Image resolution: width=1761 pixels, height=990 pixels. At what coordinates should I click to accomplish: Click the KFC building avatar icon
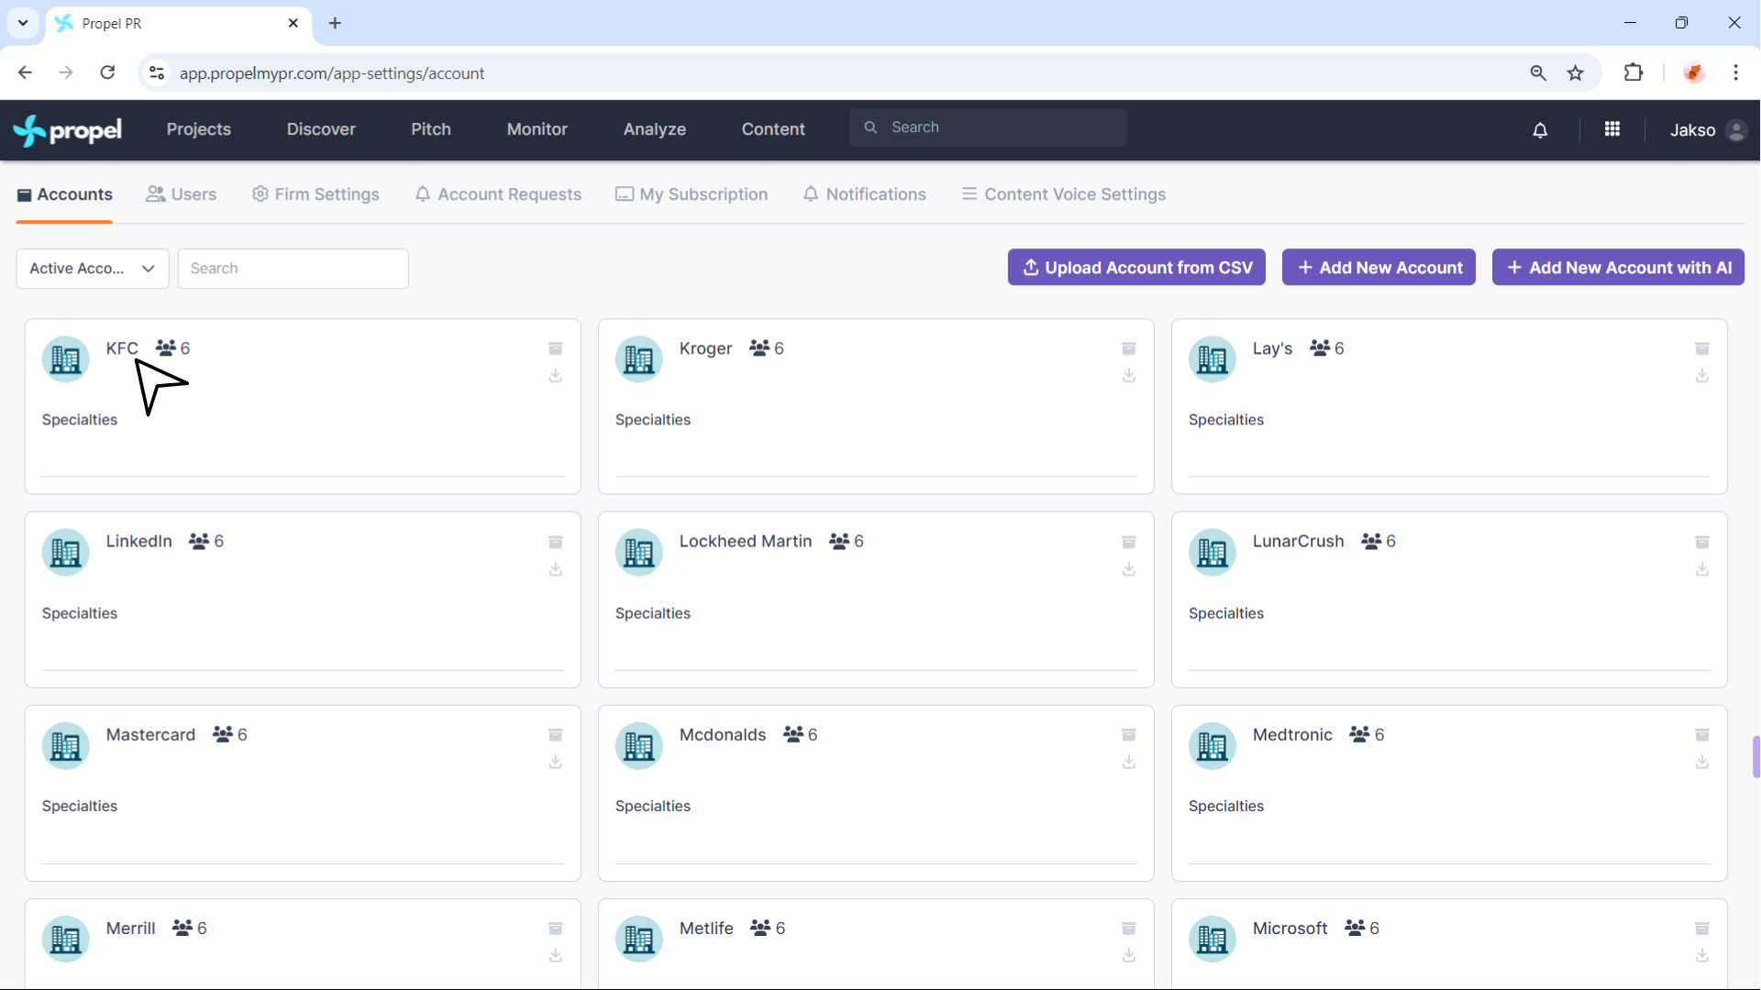[x=65, y=359]
